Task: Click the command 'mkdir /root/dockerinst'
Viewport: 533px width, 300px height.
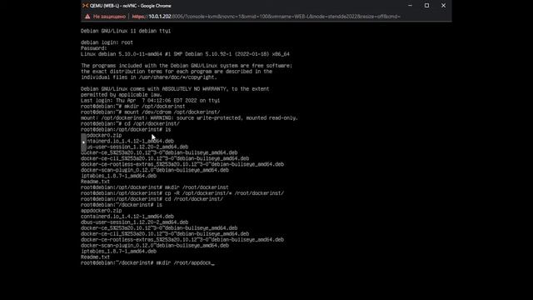Action: point(197,187)
